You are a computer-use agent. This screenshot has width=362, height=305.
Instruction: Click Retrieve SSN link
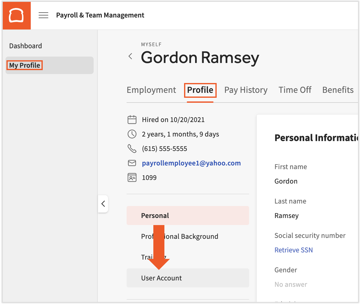pyautogui.click(x=293, y=250)
